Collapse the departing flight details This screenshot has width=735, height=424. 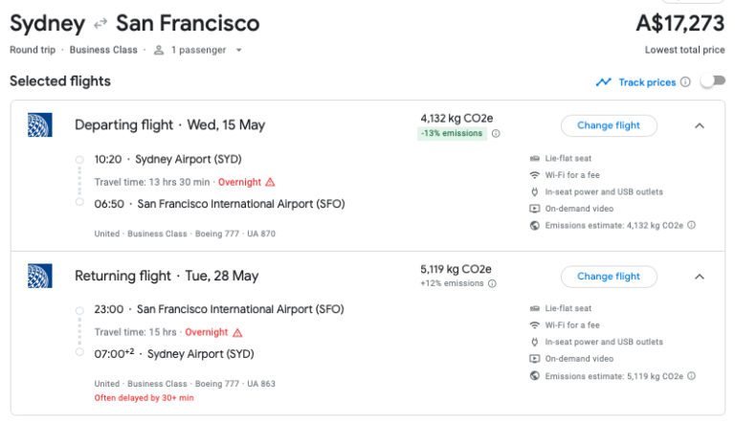point(700,125)
